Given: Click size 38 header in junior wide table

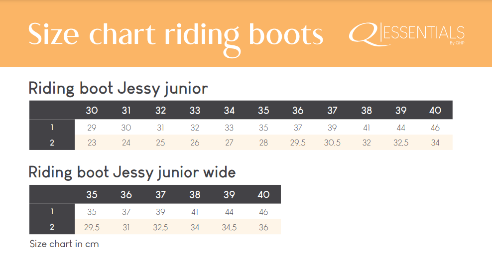Looking at the screenshot, I should (195, 195).
